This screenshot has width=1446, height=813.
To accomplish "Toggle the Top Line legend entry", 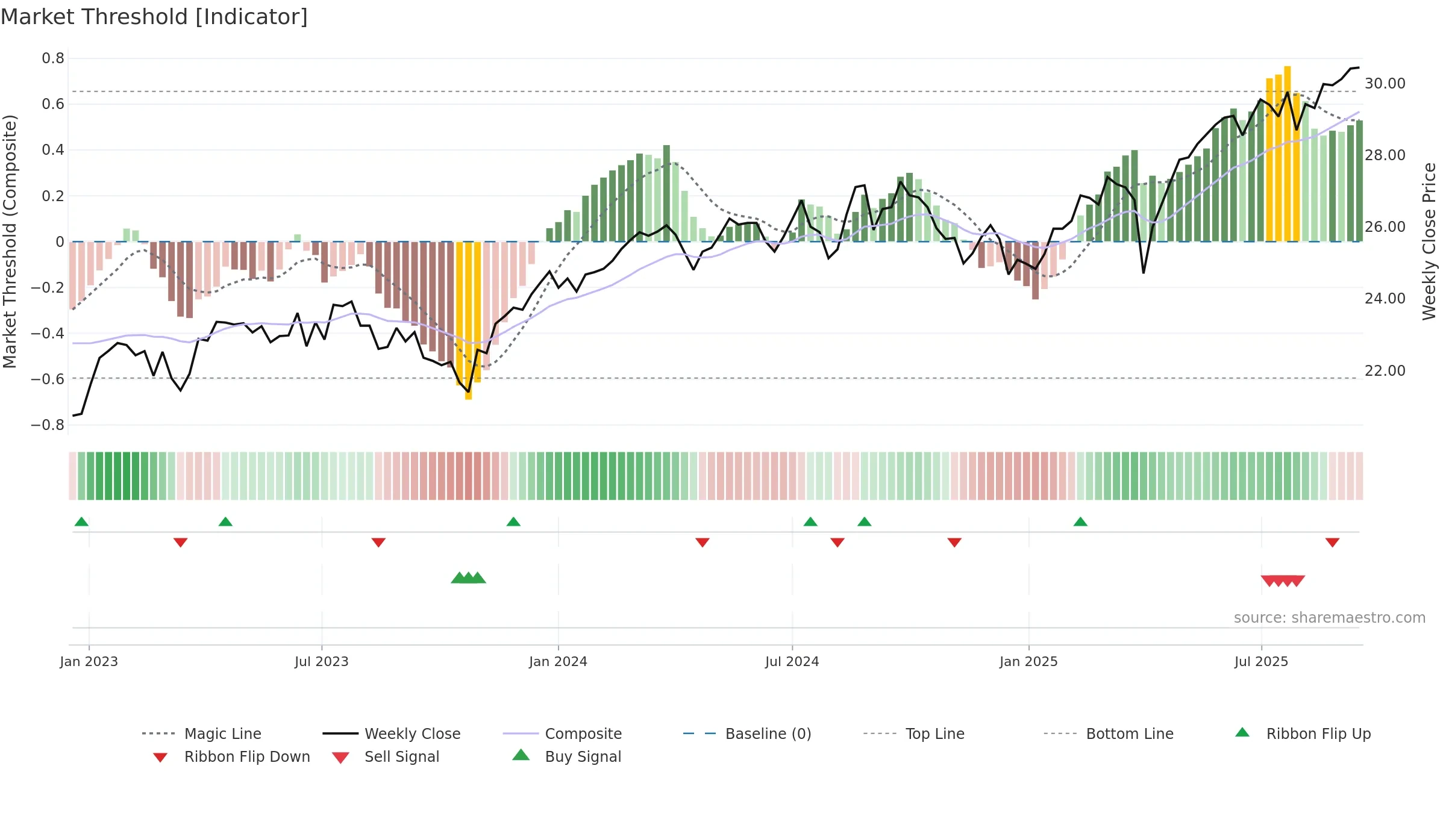I will (x=913, y=734).
